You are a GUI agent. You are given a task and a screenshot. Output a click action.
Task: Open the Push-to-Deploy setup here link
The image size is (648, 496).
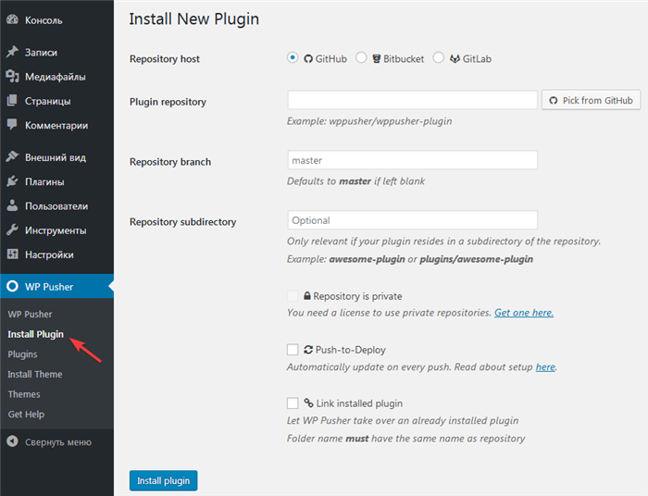[545, 366]
